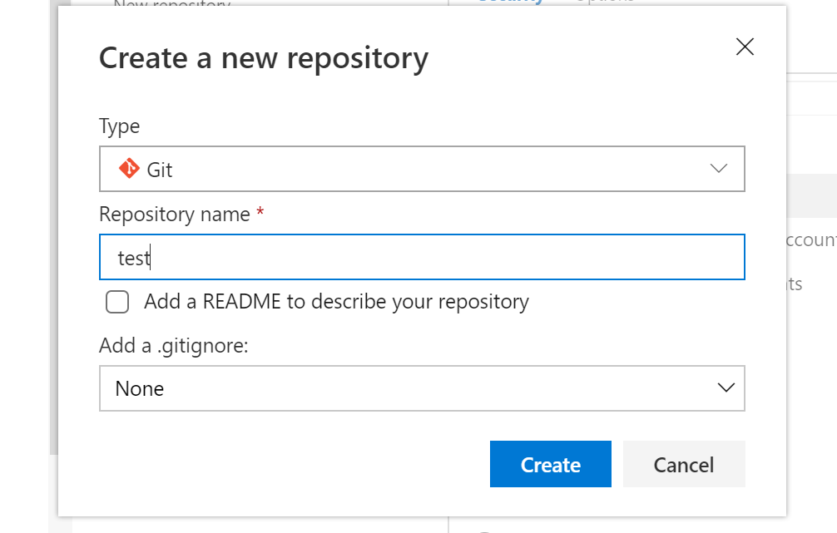Cancel the repository creation

(x=683, y=464)
